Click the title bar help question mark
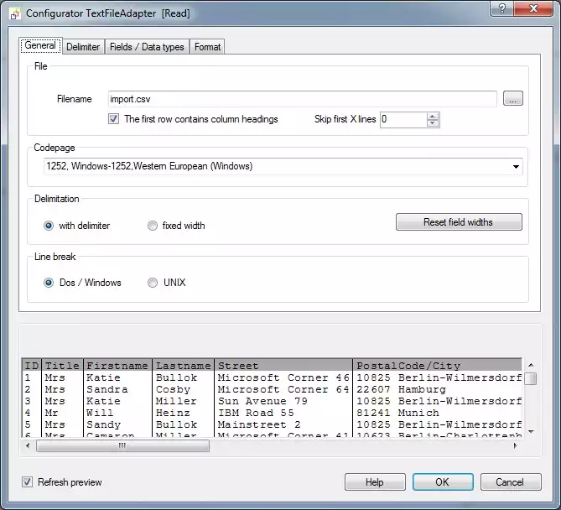This screenshot has height=510, width=561. [x=501, y=10]
